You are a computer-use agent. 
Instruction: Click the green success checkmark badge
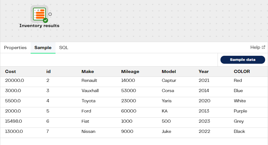tap(45, 20)
